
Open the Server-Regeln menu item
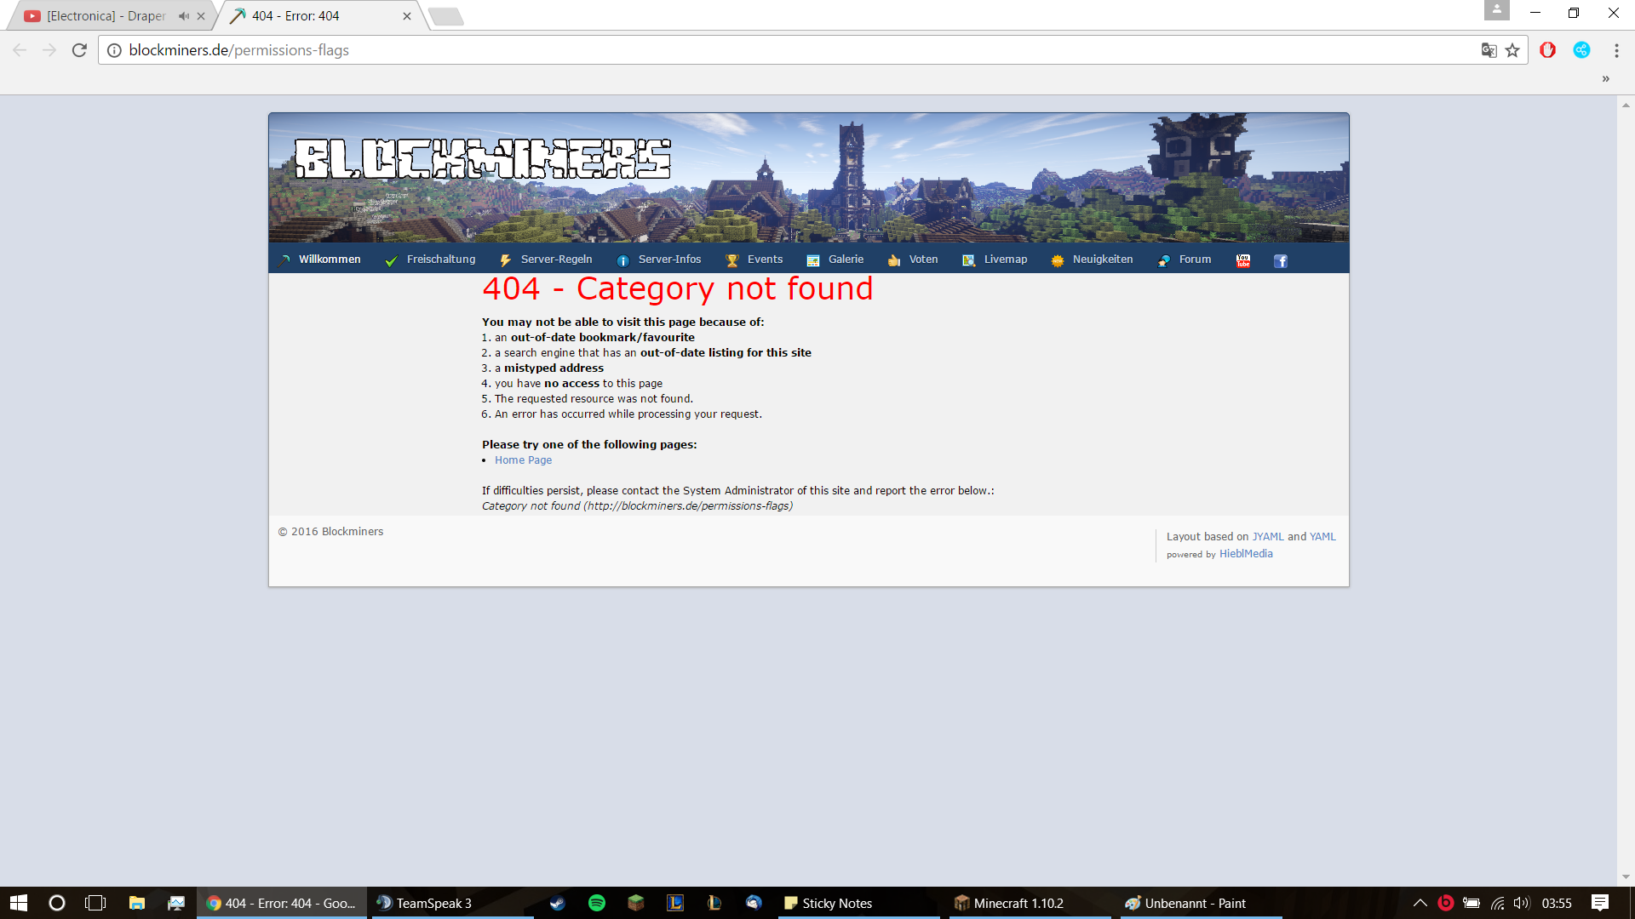click(555, 260)
